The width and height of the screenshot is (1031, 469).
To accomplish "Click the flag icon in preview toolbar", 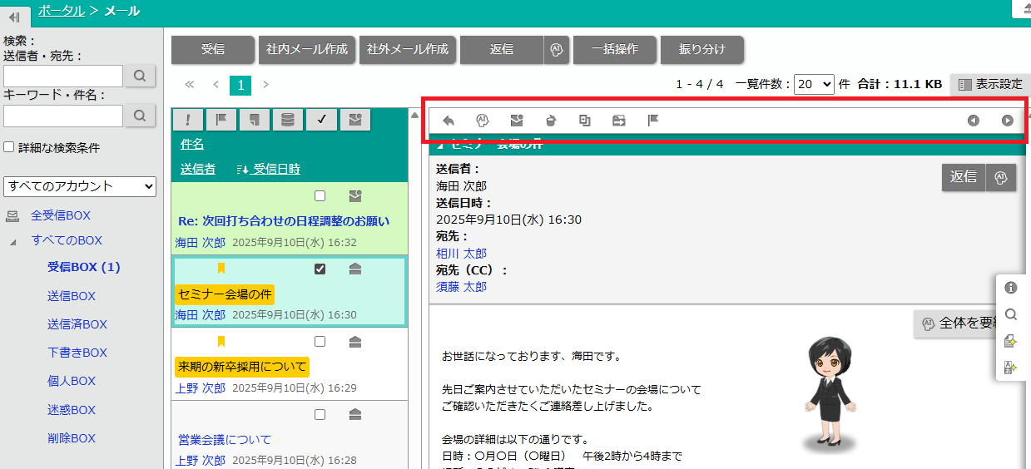I will tap(653, 121).
